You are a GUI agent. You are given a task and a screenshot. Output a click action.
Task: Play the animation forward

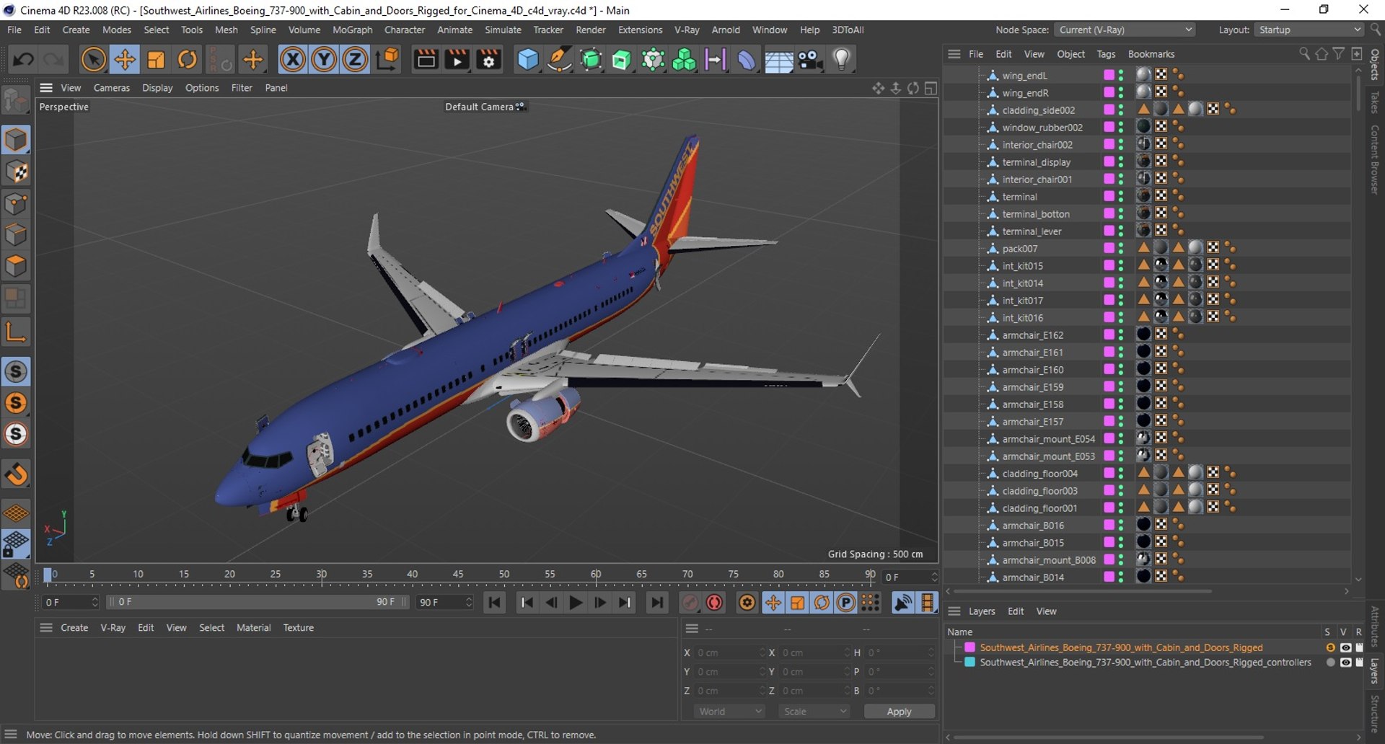(x=576, y=602)
